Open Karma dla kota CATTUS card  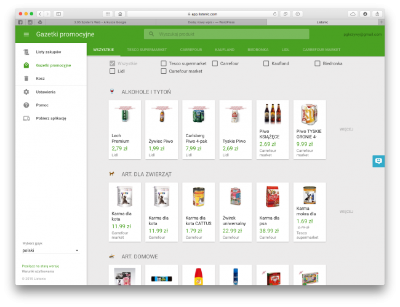(x=199, y=212)
